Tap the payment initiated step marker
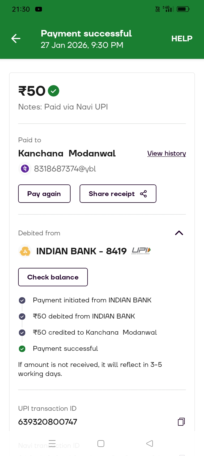The height and width of the screenshot is (456, 204). (x=22, y=300)
